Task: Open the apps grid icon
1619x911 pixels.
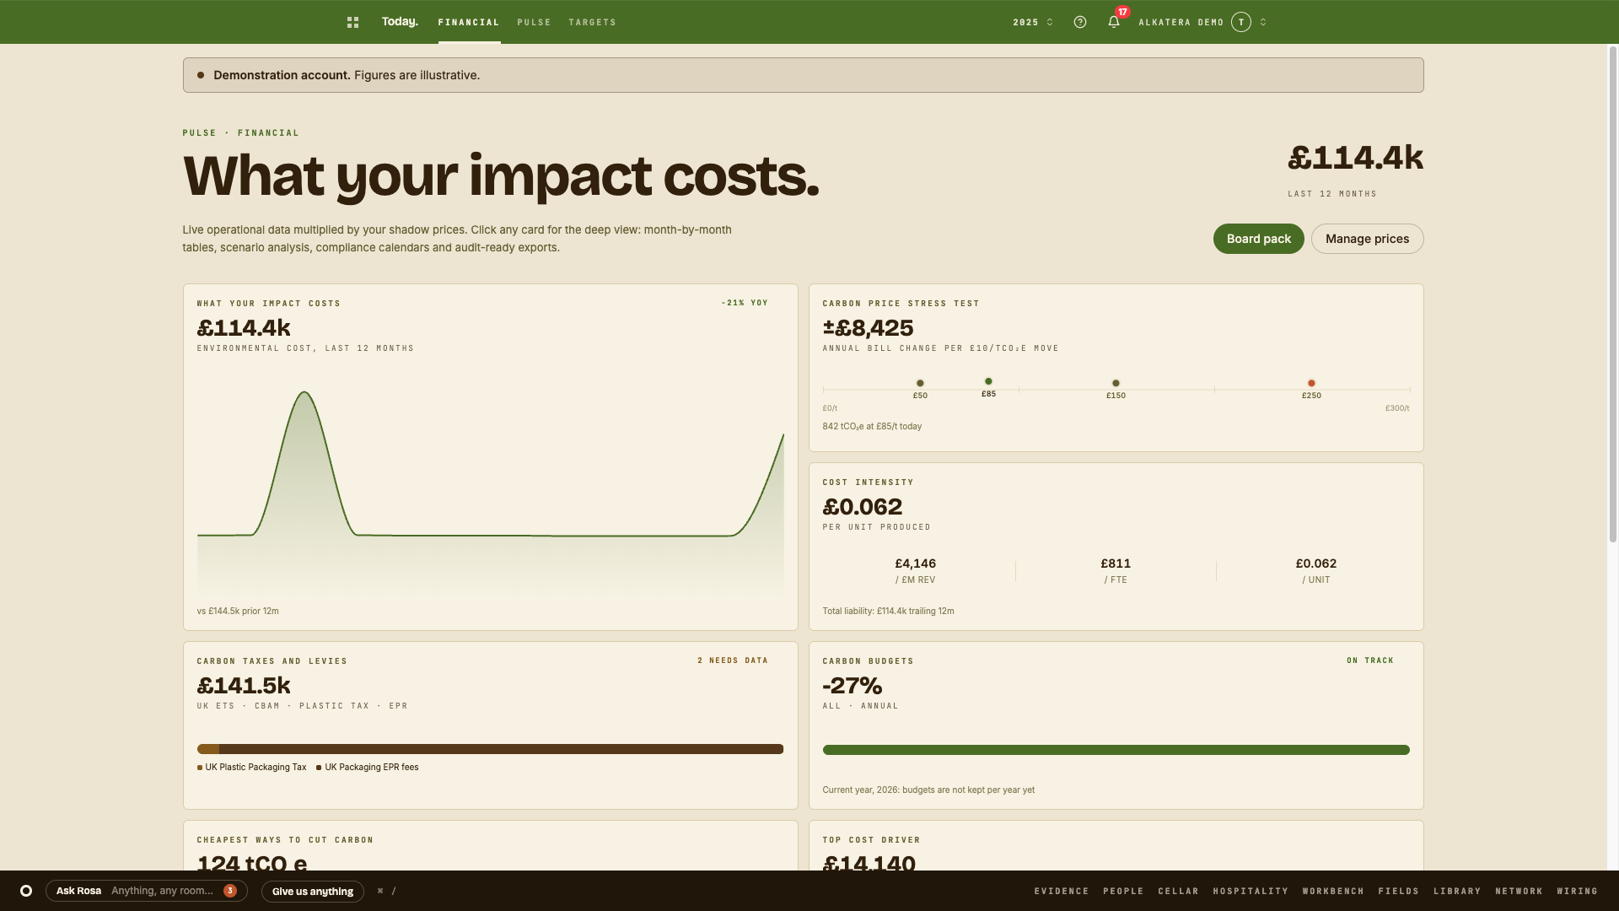Action: 352,23
